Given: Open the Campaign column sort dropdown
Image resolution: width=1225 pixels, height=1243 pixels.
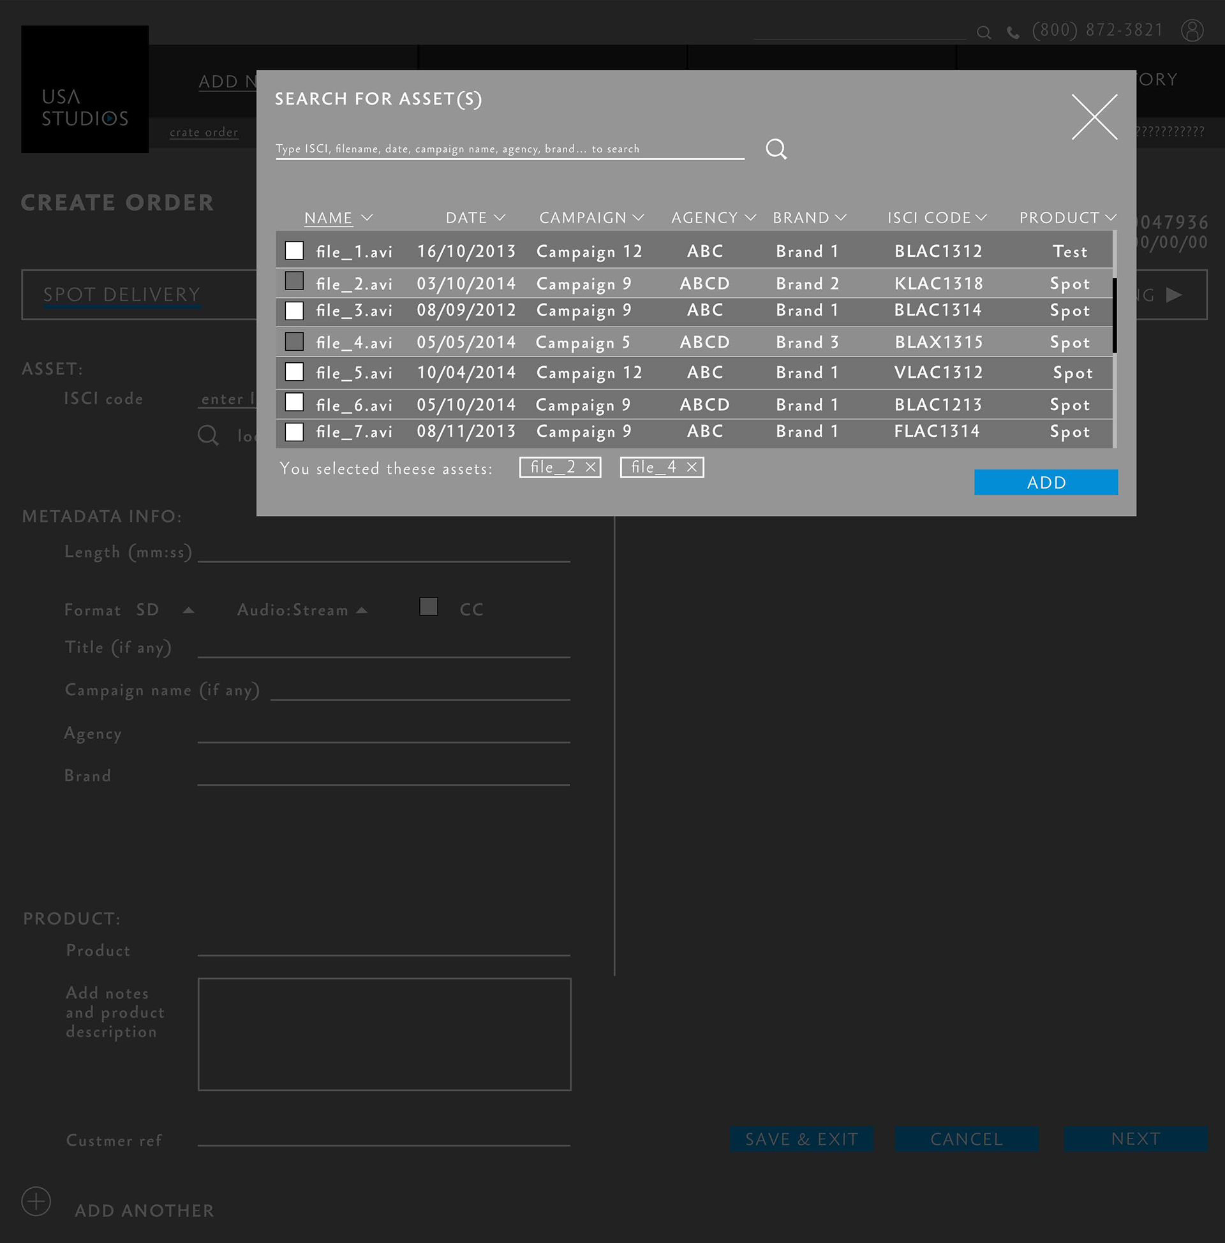Looking at the screenshot, I should 638,218.
